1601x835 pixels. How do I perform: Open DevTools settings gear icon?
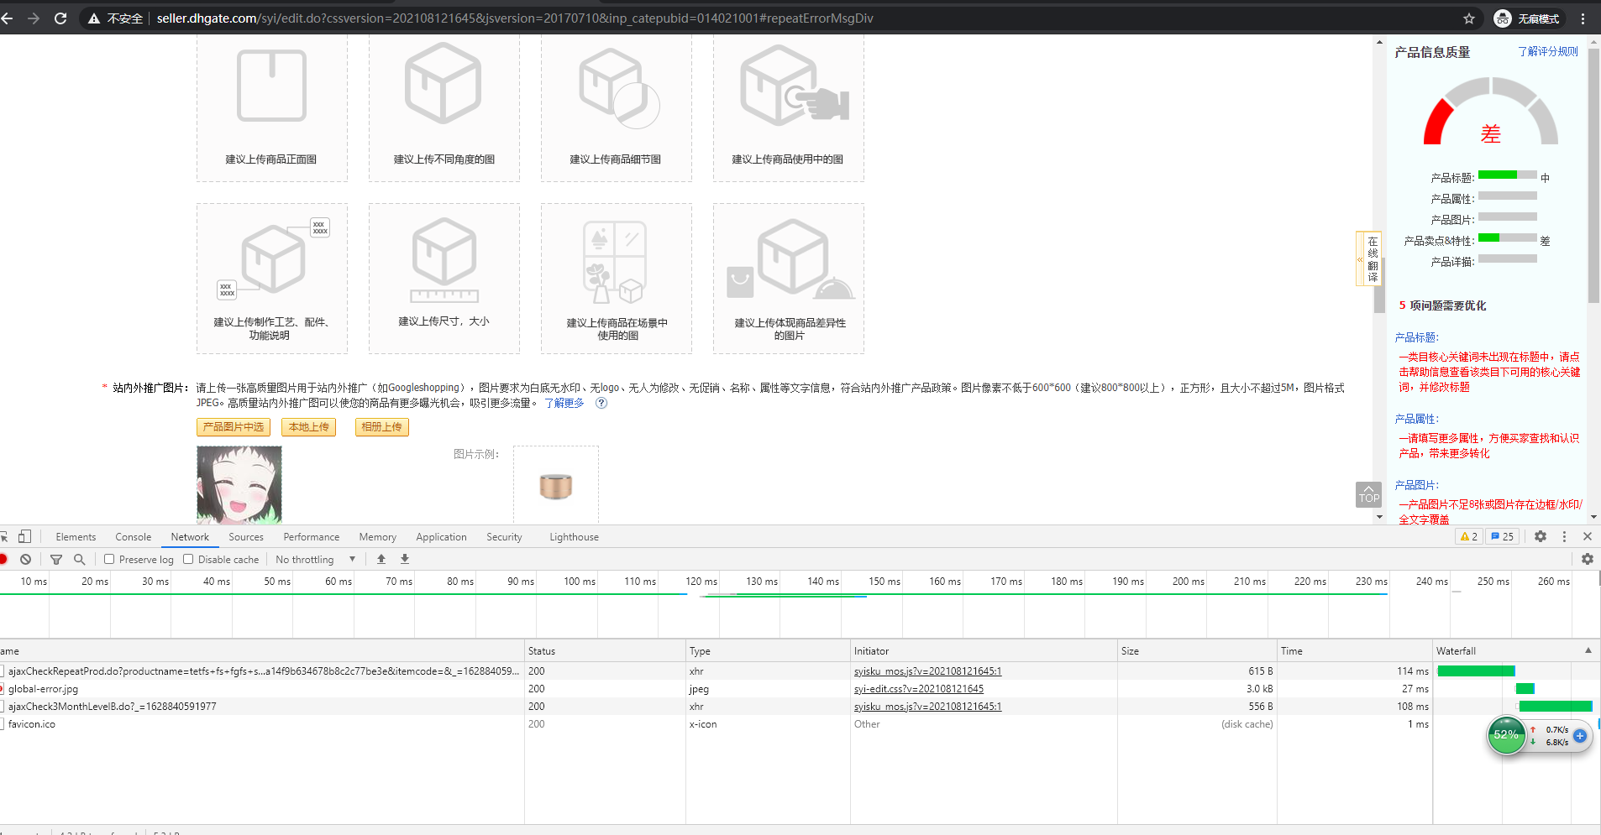coord(1541,536)
